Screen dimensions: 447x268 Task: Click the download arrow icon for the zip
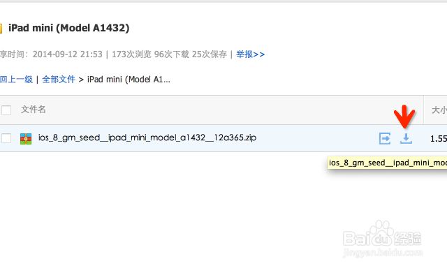[x=406, y=138]
